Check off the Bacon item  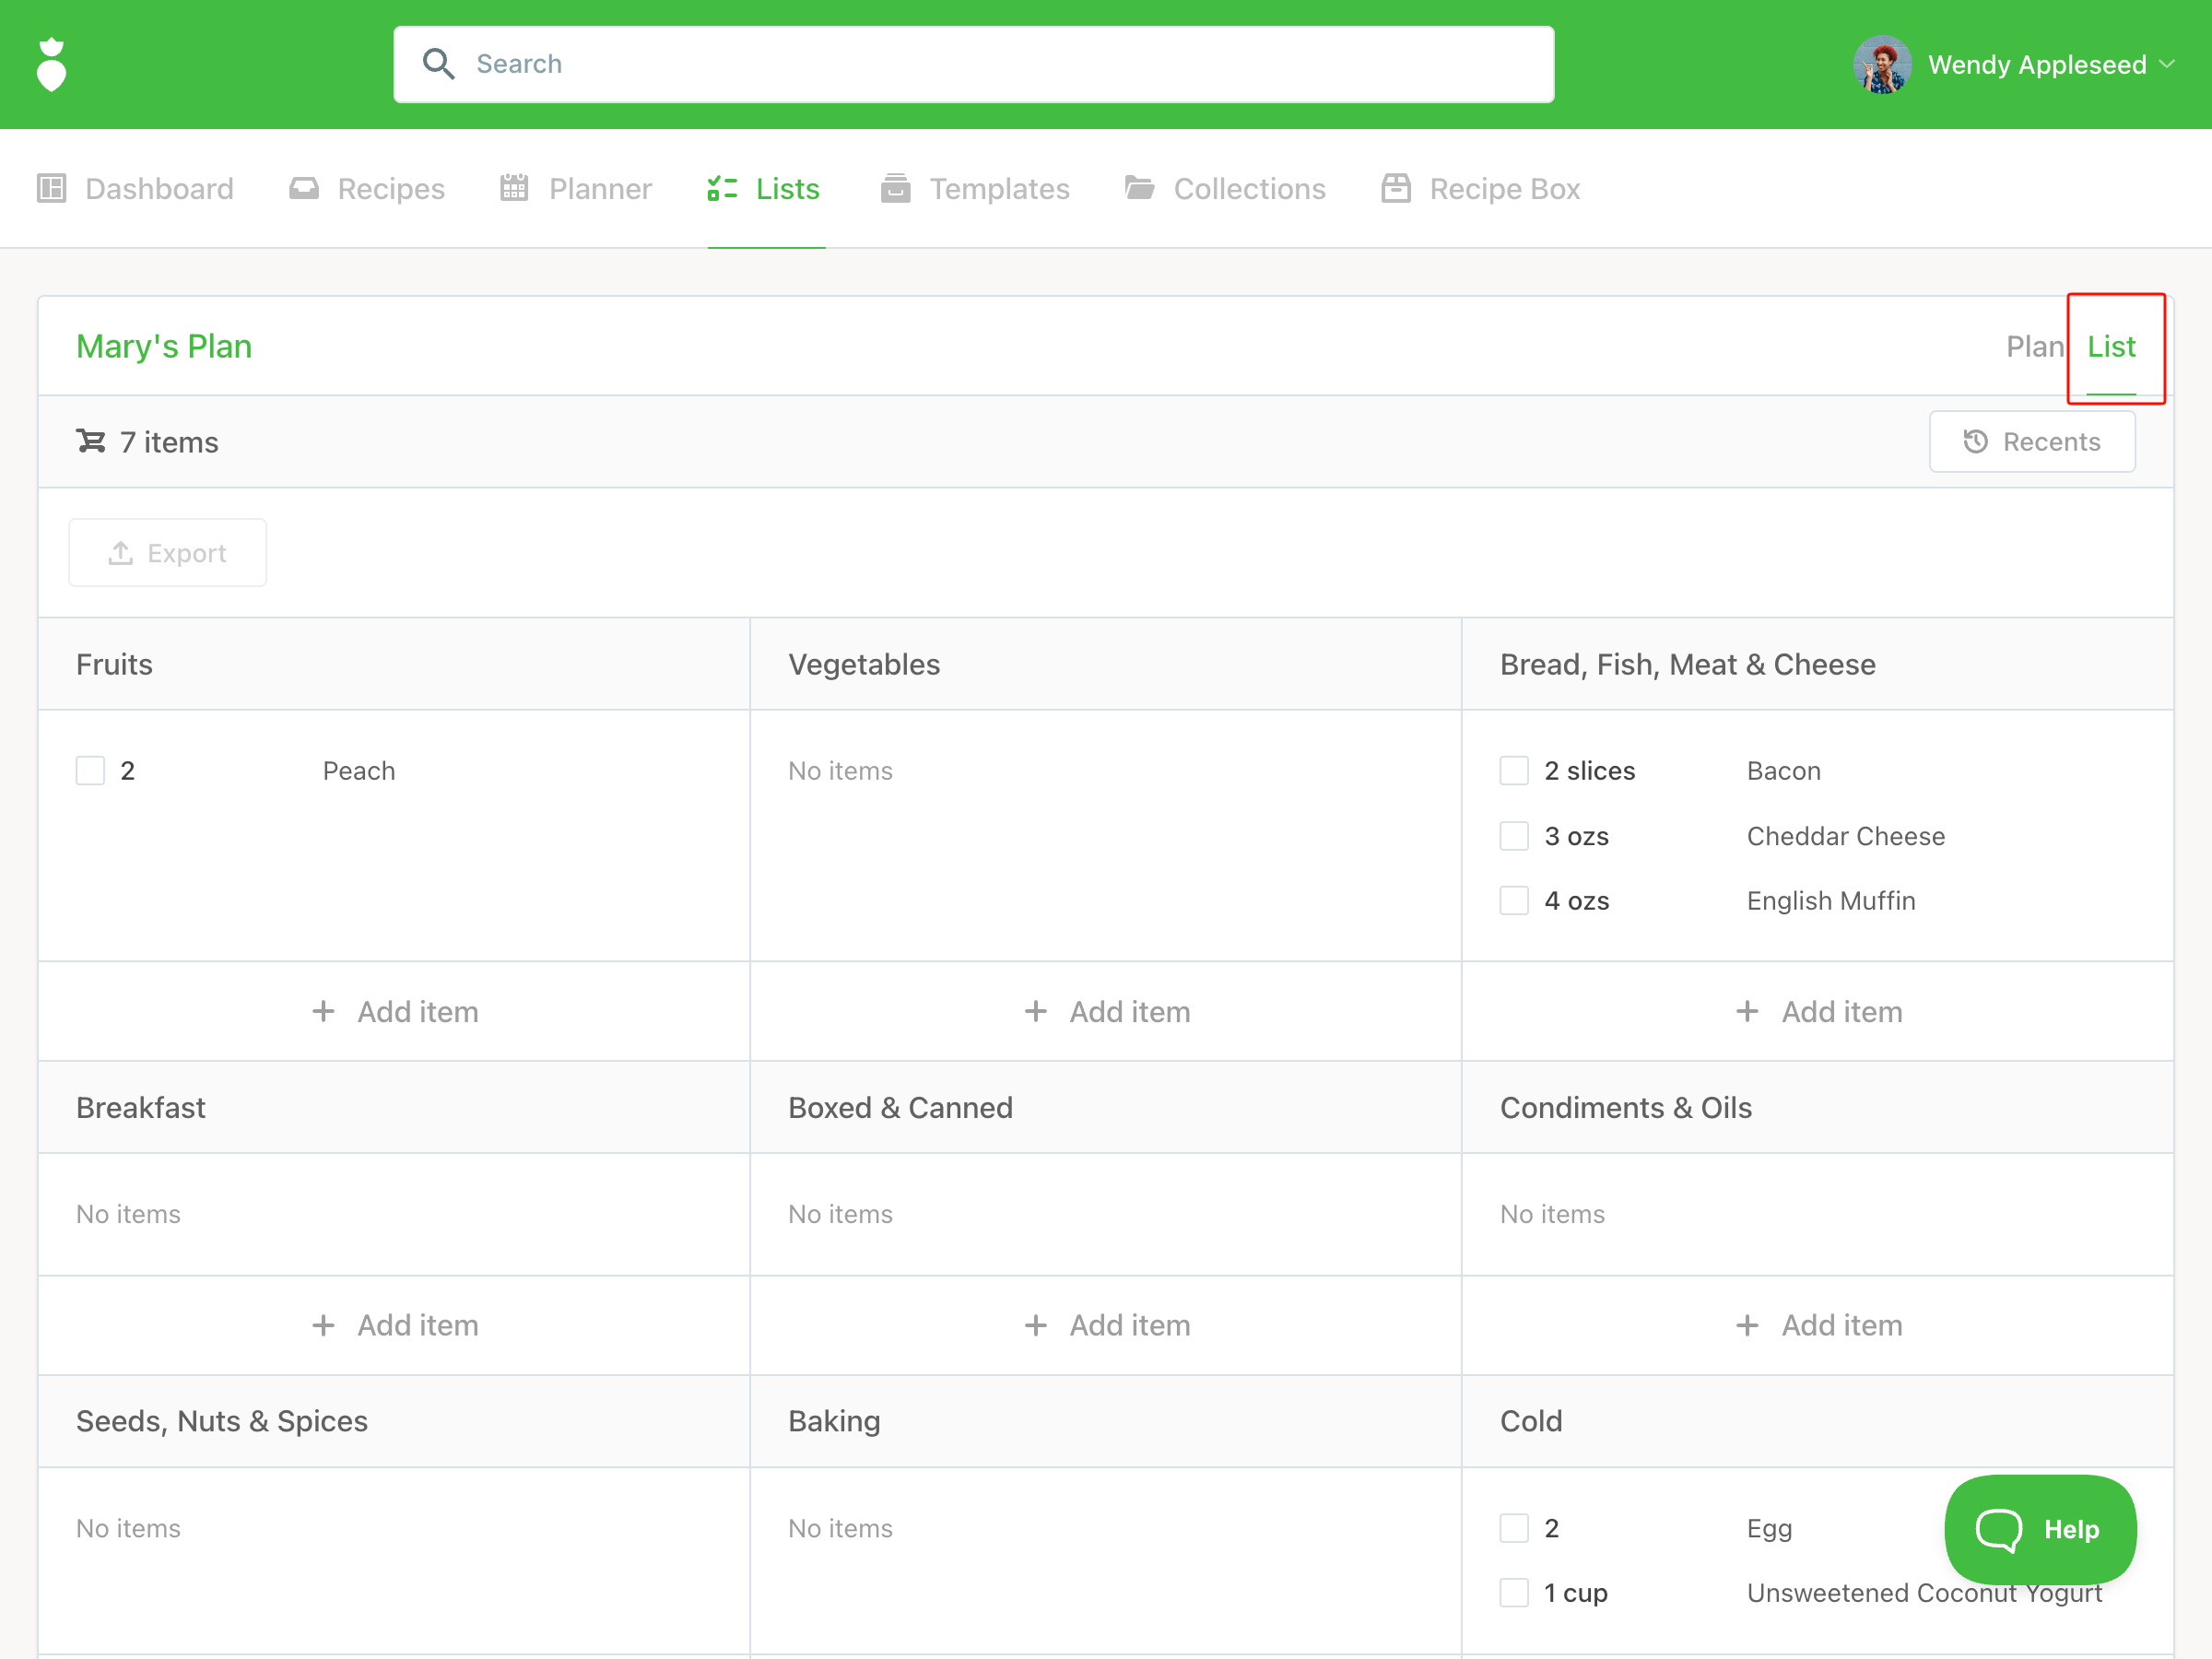point(1514,771)
